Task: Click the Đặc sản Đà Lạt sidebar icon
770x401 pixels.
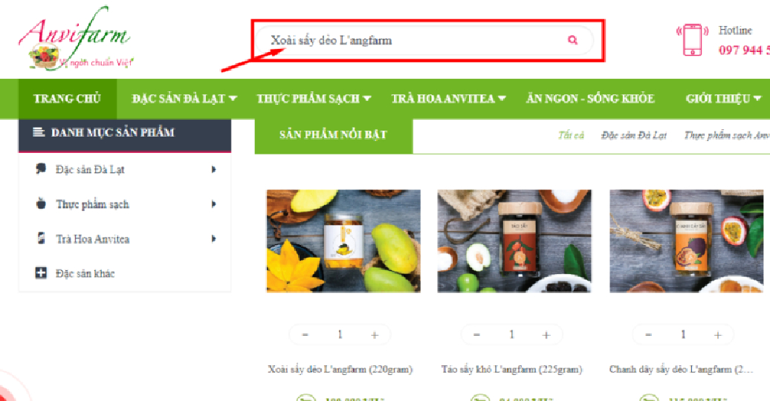Action: tap(41, 169)
